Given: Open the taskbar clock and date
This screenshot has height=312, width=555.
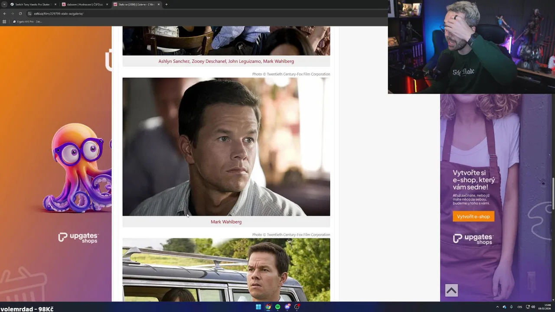Looking at the screenshot, I should click(x=545, y=307).
